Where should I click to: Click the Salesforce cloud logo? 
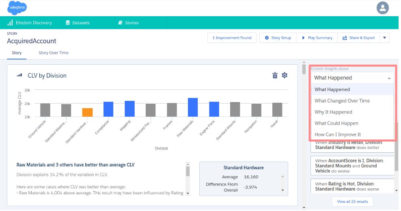pos(17,7)
